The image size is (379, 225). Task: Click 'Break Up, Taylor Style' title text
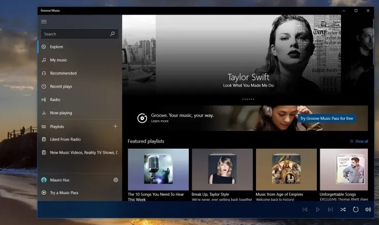click(x=210, y=194)
